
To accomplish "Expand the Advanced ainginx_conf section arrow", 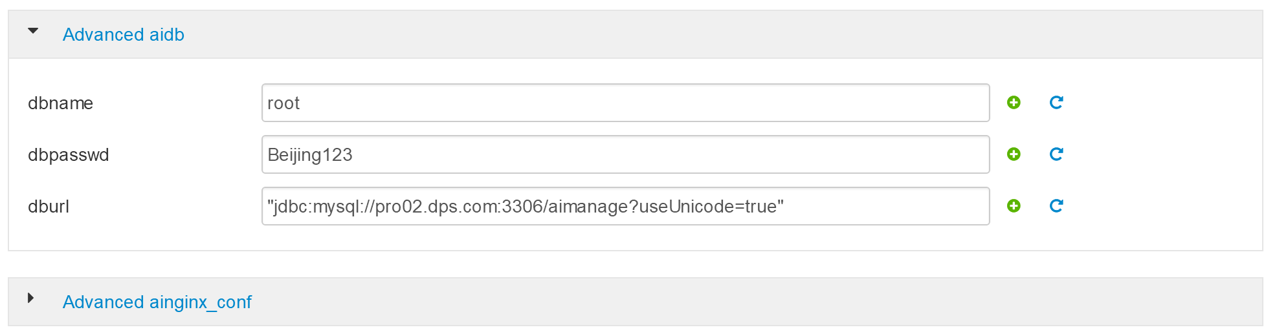I will pos(30,298).
